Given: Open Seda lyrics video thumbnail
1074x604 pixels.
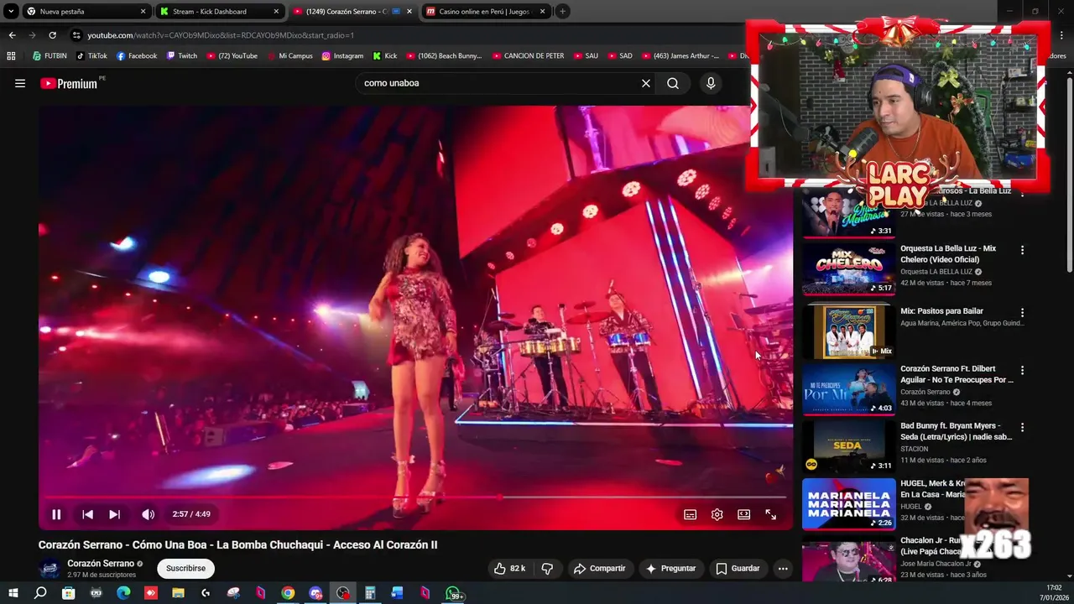Looking at the screenshot, I should 848,445.
